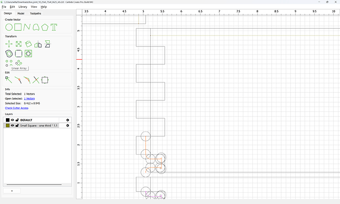The image size is (340, 204).
Task: Select the Curve vector tool
Action: tap(36, 27)
